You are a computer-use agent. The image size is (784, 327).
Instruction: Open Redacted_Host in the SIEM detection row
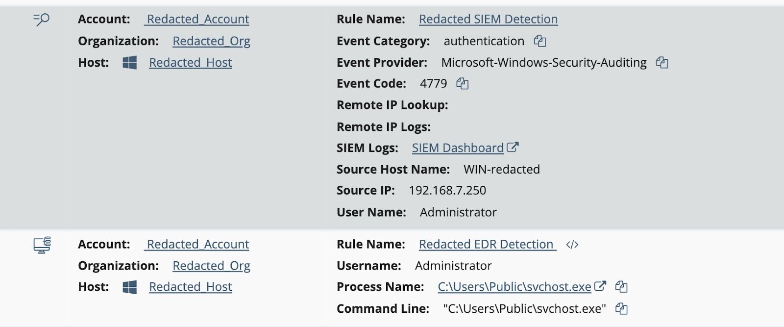pyautogui.click(x=190, y=63)
